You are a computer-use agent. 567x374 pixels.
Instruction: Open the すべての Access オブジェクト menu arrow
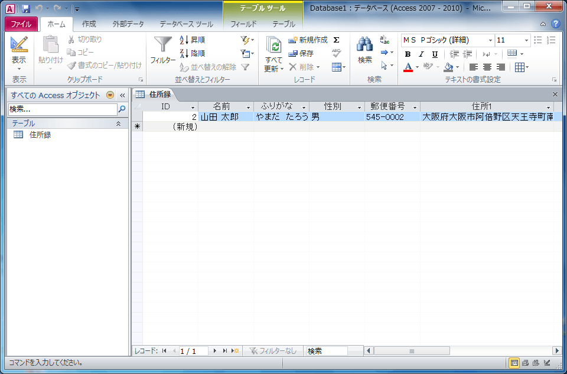click(110, 95)
